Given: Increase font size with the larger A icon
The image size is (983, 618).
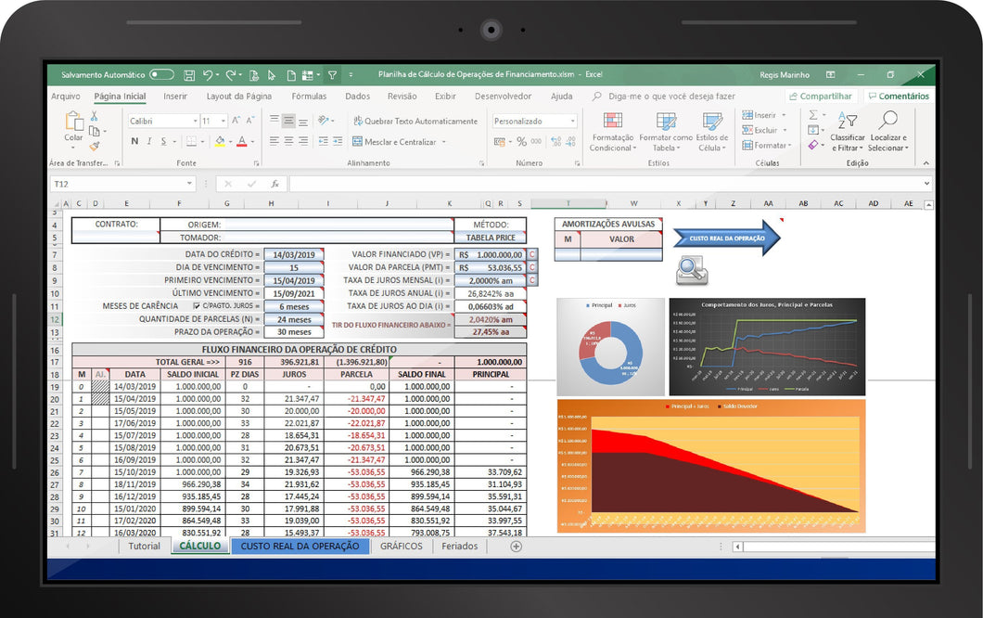Looking at the screenshot, I should tap(236, 121).
